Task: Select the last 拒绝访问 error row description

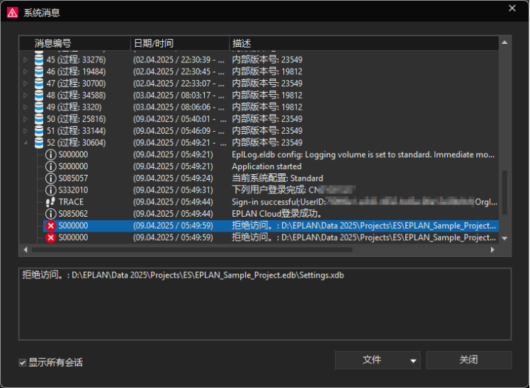Action: point(364,238)
